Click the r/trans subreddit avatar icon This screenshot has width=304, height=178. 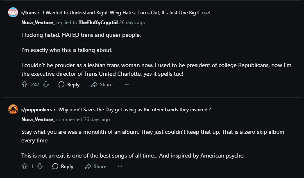(x=13, y=13)
